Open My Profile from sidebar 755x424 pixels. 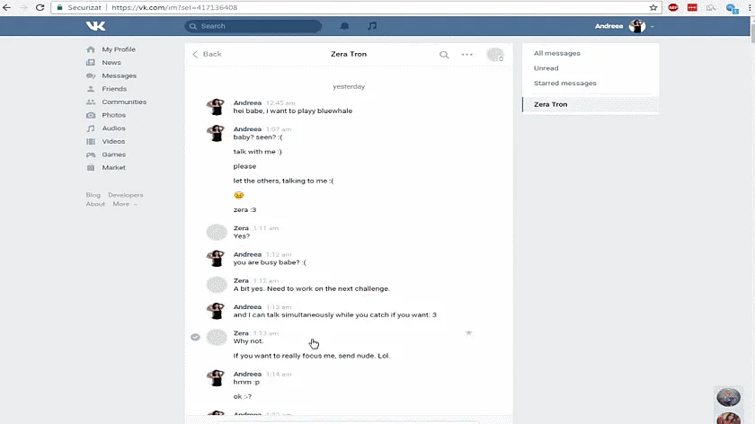[119, 49]
